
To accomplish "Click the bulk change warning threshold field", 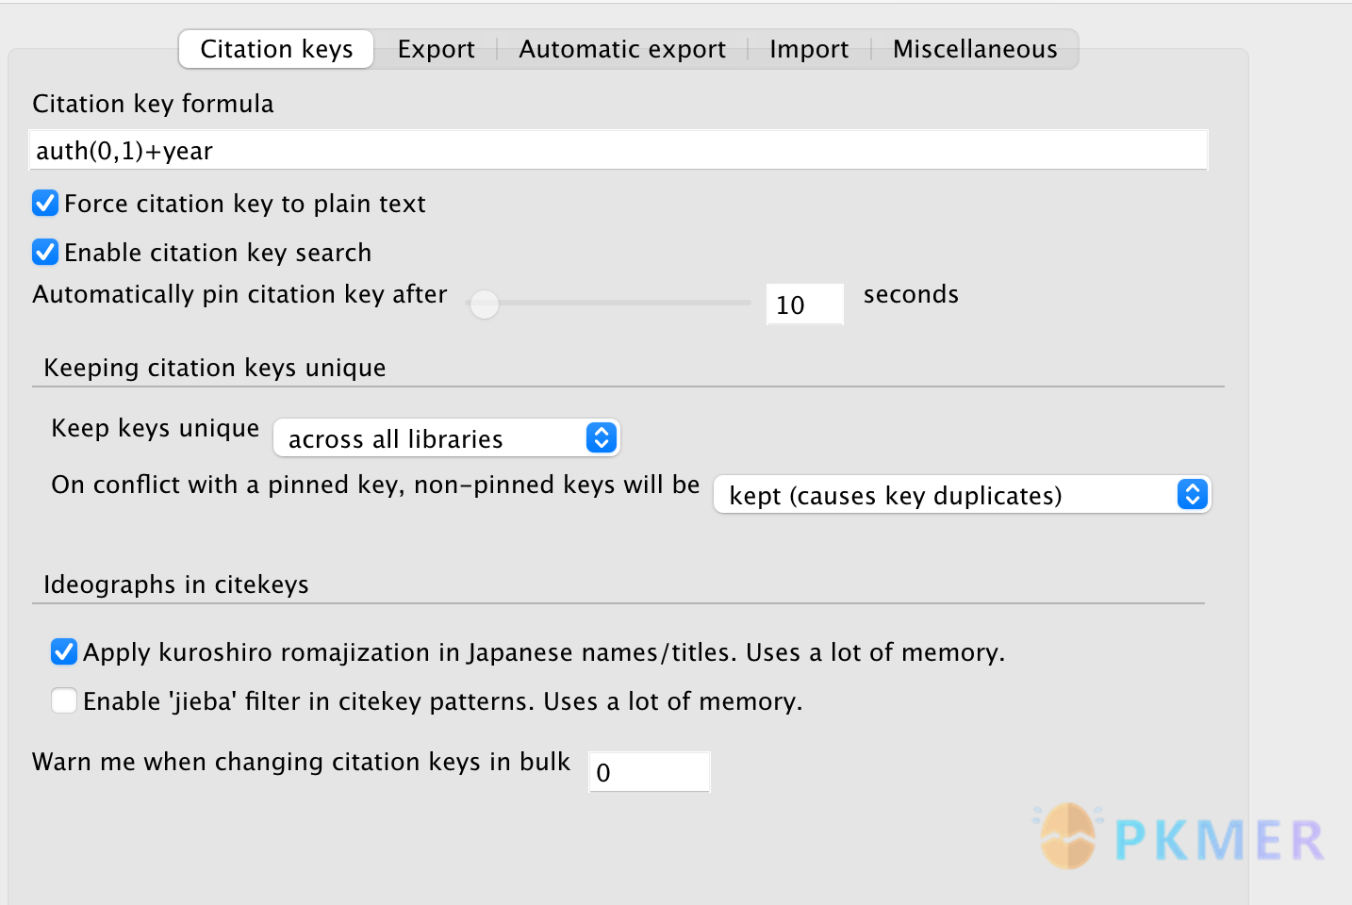I will coord(649,771).
